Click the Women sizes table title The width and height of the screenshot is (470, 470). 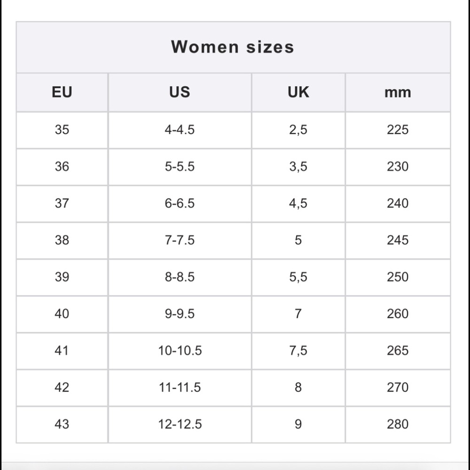(x=233, y=47)
